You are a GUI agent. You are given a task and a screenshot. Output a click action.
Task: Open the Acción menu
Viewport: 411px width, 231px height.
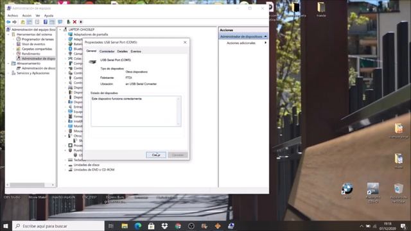[x=27, y=15]
